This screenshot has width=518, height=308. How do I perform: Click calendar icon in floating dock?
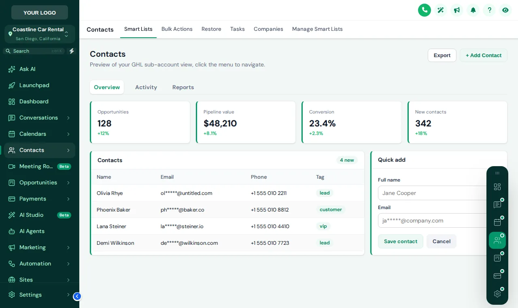pyautogui.click(x=497, y=222)
